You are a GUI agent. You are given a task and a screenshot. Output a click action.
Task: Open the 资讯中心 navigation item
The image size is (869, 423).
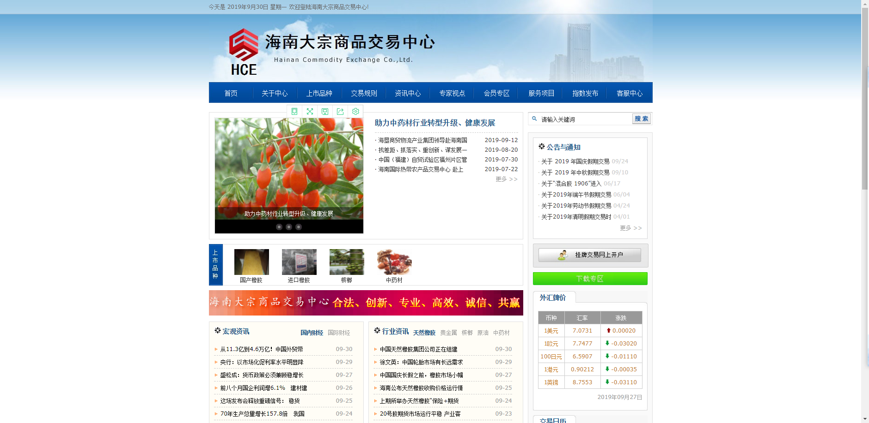[408, 93]
